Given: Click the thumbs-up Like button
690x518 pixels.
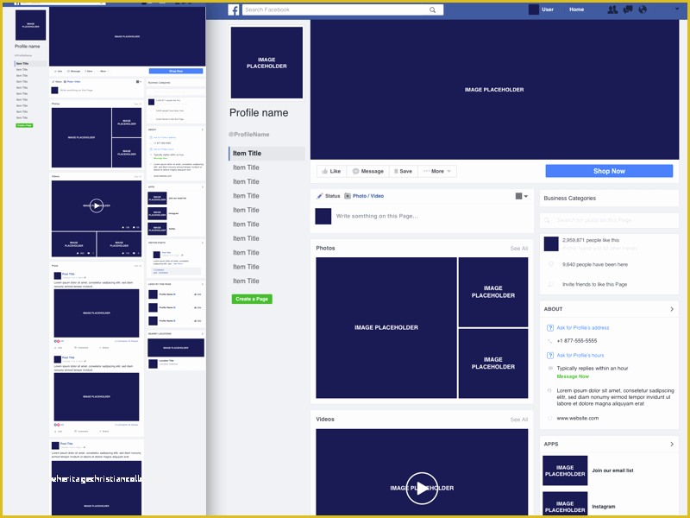Looking at the screenshot, I should [331, 171].
